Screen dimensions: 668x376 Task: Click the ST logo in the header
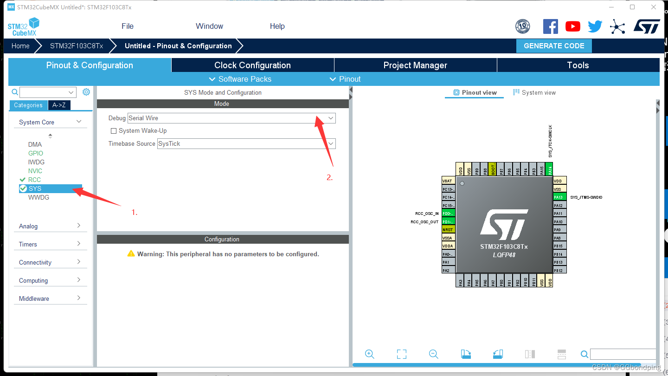click(x=647, y=26)
